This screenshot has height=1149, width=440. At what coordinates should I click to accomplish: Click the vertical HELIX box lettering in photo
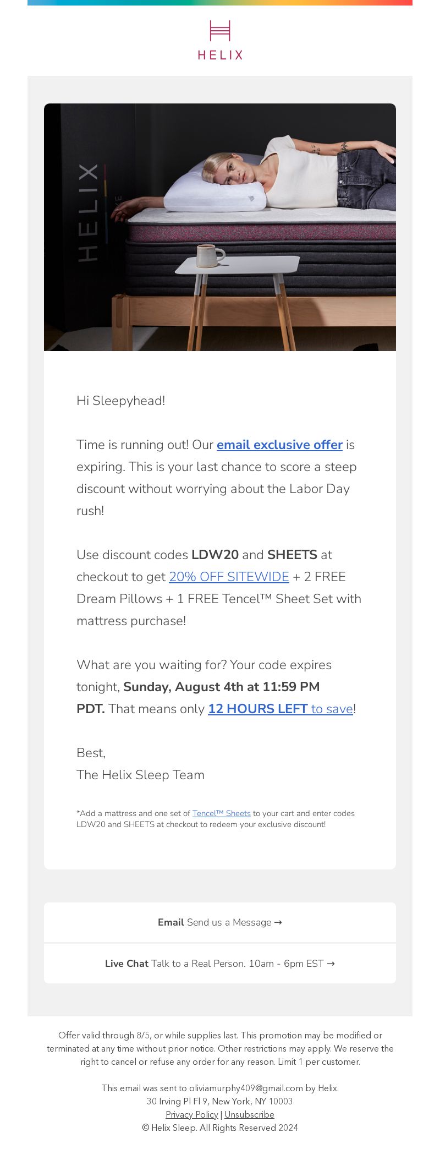coord(89,212)
